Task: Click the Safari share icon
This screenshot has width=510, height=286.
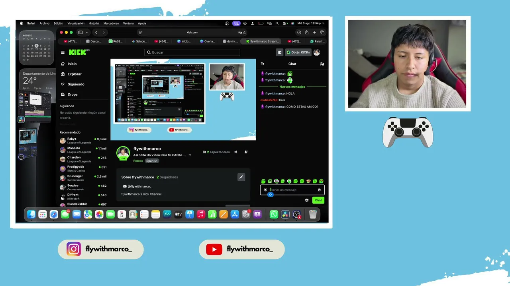Action: coord(307,33)
